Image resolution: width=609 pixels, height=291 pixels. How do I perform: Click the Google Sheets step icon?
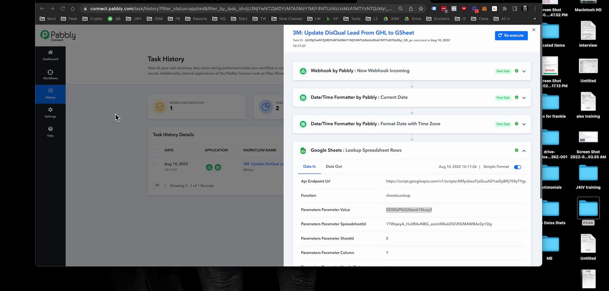coord(303,151)
